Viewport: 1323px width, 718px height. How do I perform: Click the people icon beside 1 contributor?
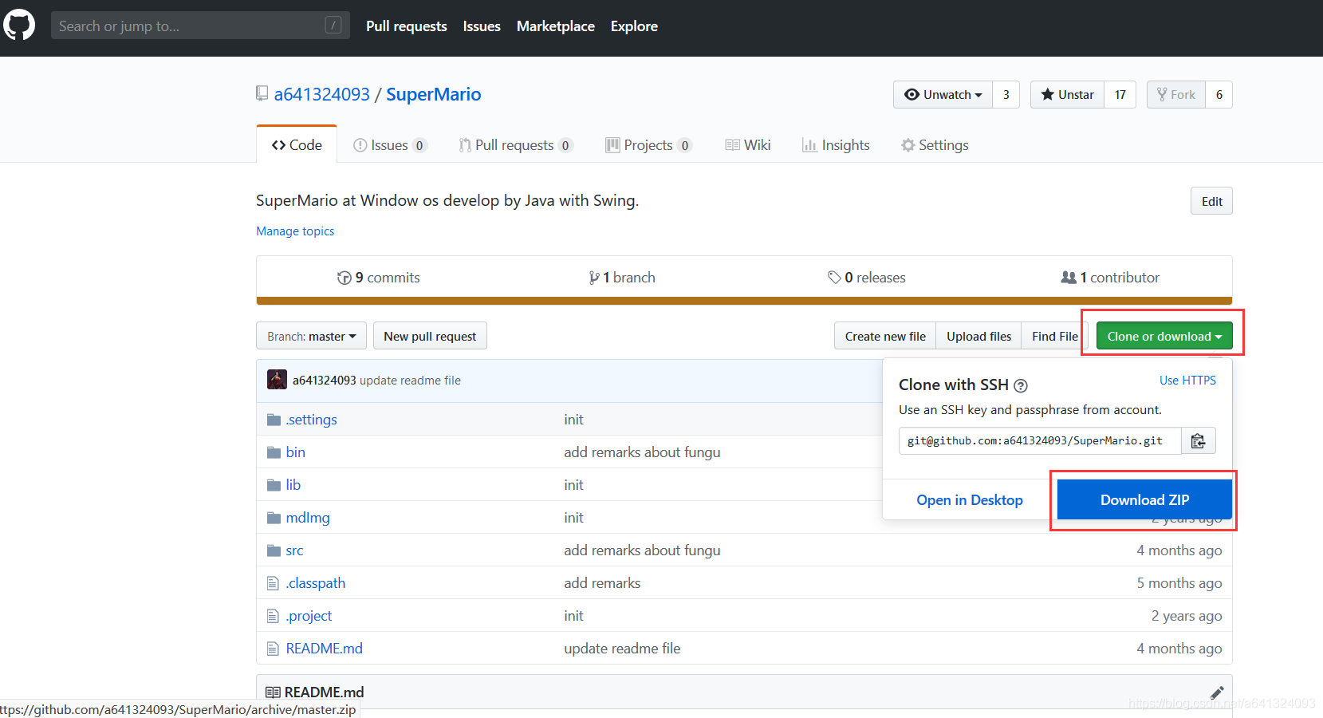[1069, 278]
